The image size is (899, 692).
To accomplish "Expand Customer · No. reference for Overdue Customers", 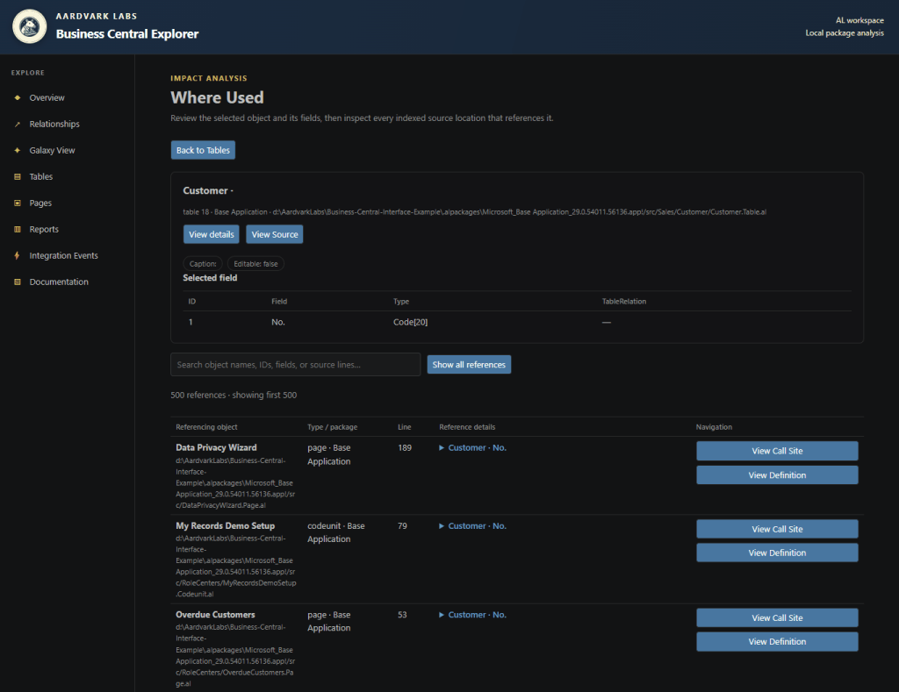I will click(473, 615).
